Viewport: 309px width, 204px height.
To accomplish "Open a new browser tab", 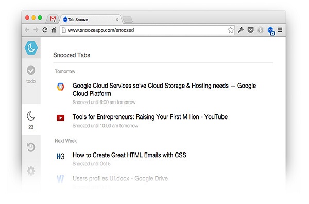I will [x=128, y=20].
